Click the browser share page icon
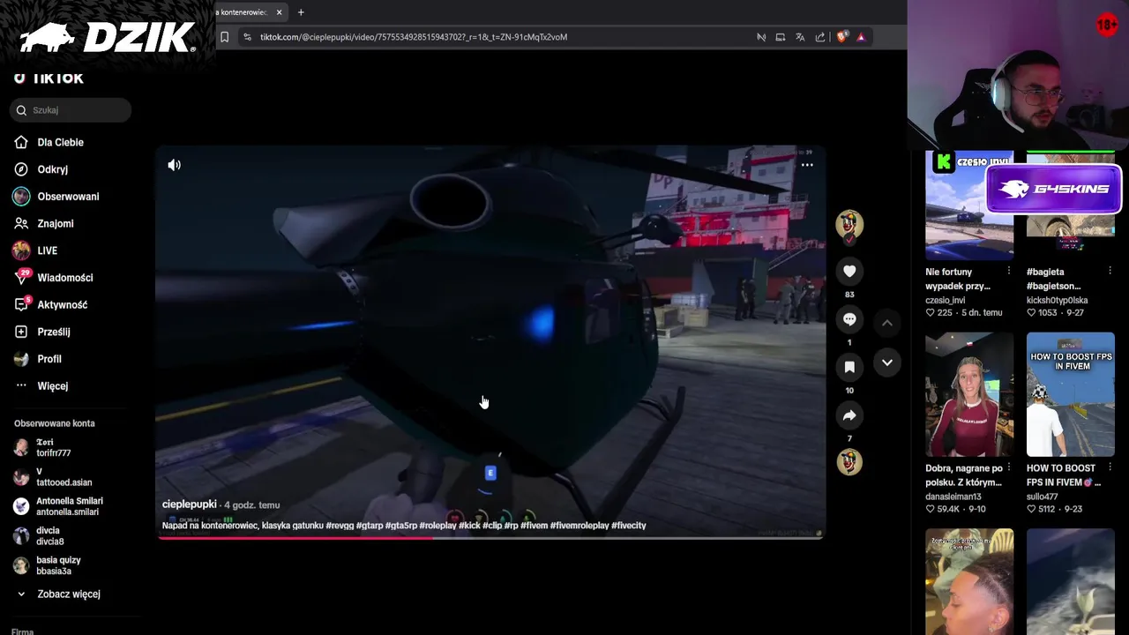Screen dimensions: 1129x635 820,37
